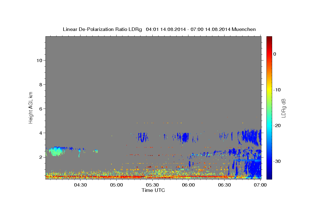Select the 05:00 time tick label

pos(117,185)
